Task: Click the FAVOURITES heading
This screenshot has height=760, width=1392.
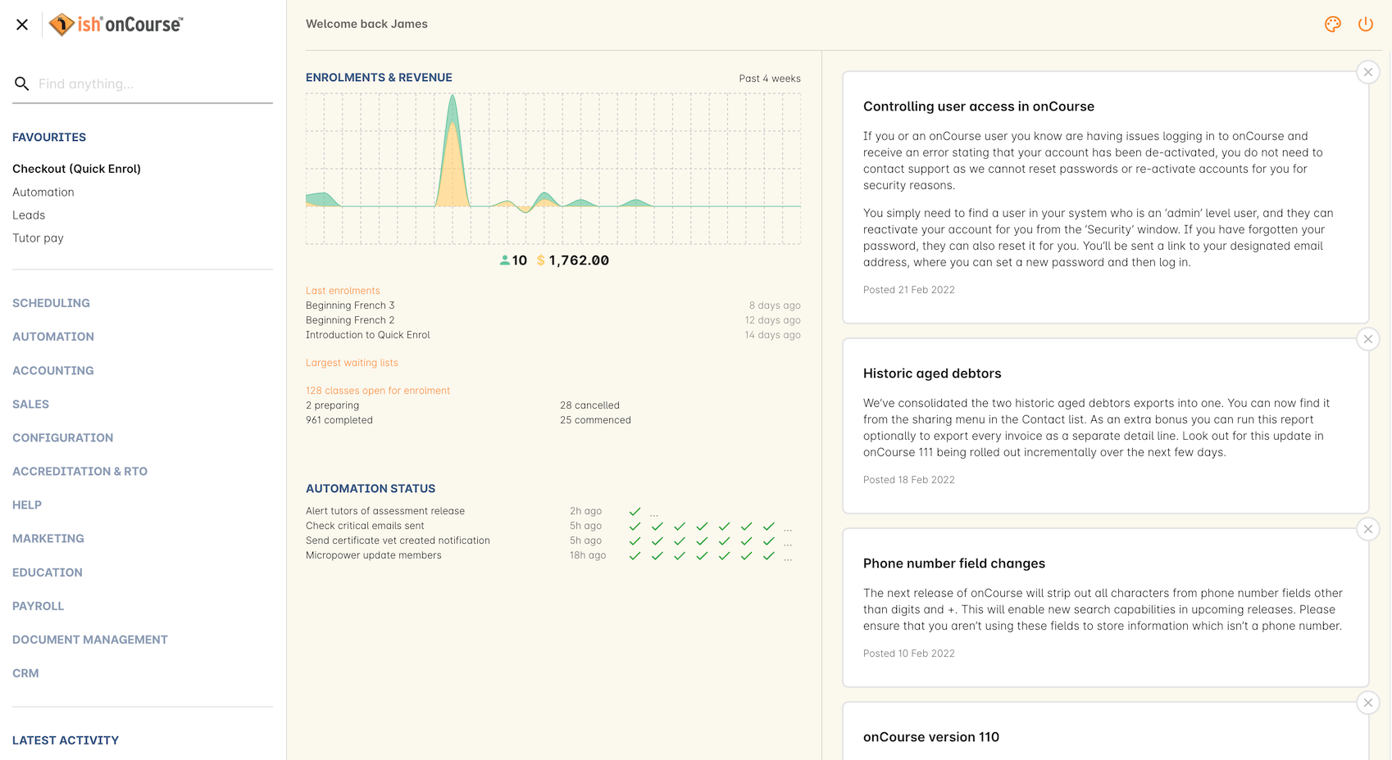Action: point(49,138)
